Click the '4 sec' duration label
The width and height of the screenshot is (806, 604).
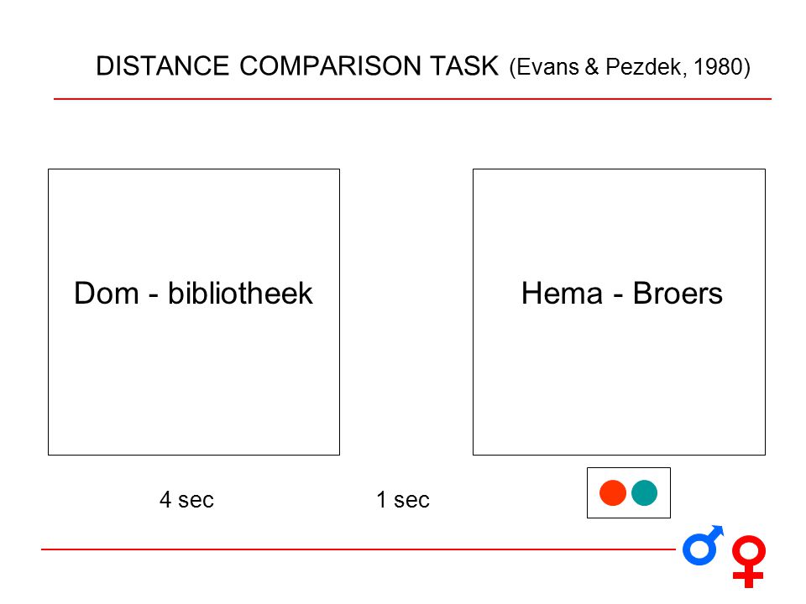pyautogui.click(x=186, y=499)
